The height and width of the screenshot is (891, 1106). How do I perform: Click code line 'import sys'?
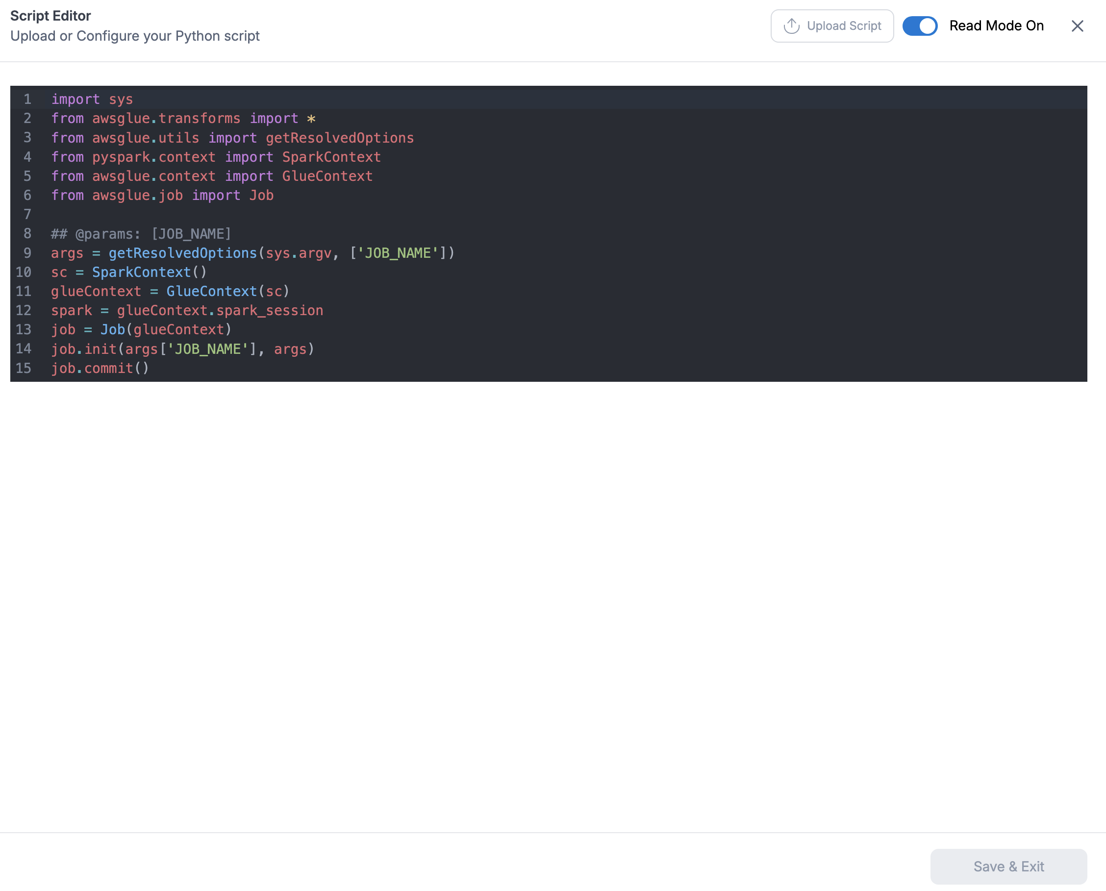(92, 99)
